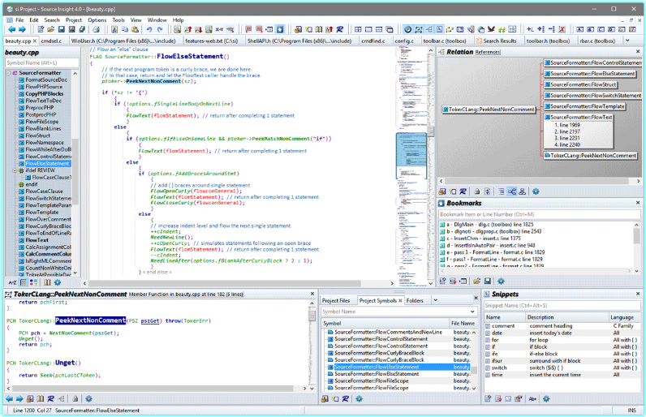The image size is (646, 417).
Task: Switch to the Project Files tab
Action: [337, 300]
